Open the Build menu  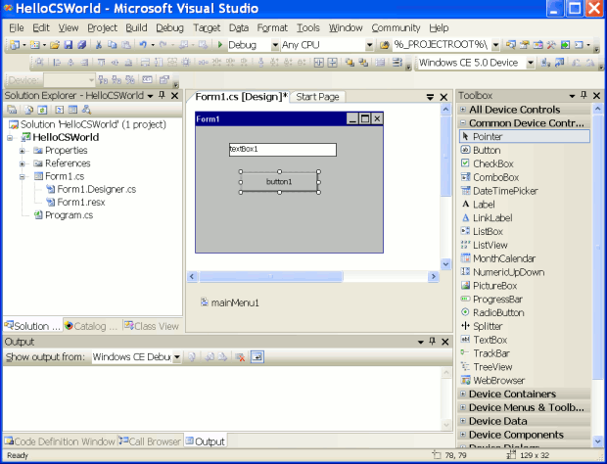coord(136,28)
